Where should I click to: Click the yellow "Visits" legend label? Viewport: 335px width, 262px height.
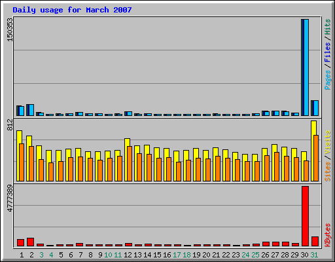[x=328, y=142]
